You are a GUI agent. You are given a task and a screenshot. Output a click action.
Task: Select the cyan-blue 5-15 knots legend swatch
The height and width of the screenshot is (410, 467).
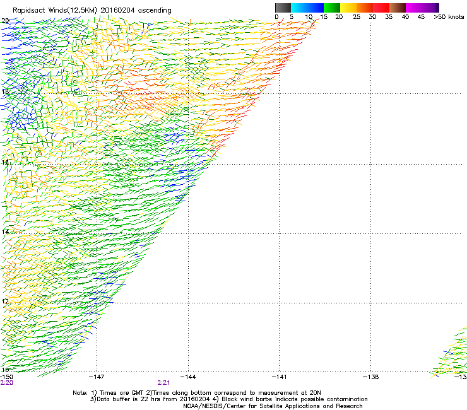tap(307, 8)
